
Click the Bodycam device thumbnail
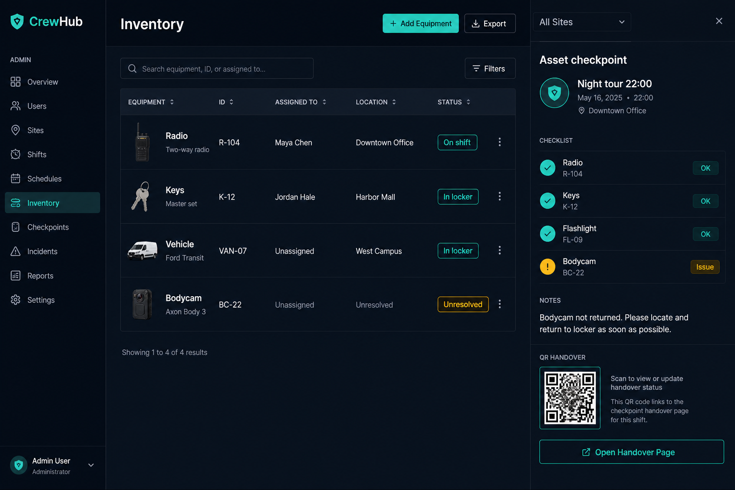tap(142, 304)
